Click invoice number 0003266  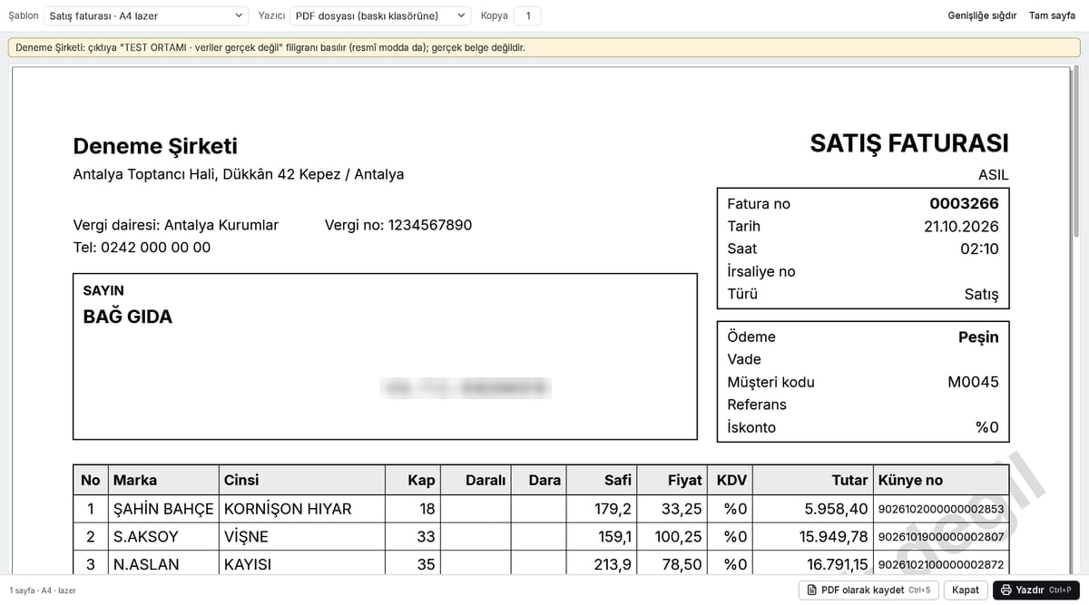point(964,204)
